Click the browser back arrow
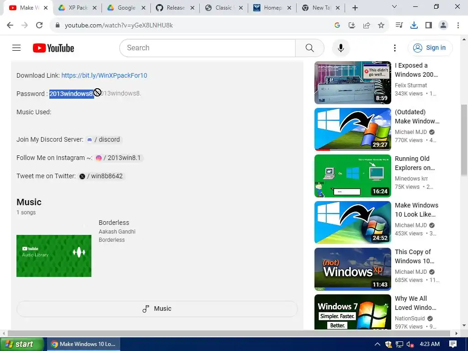468x351 pixels. coord(10,26)
